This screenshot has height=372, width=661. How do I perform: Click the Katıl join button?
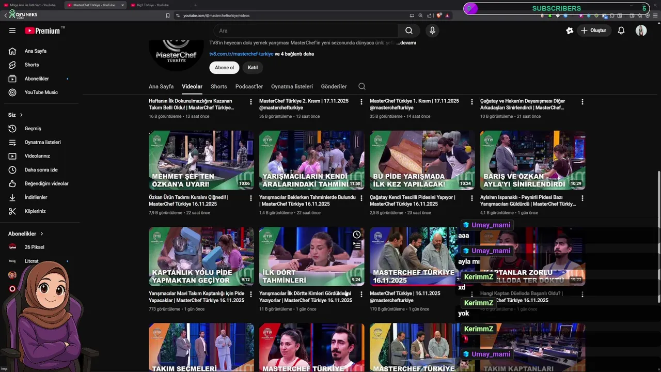[253, 68]
